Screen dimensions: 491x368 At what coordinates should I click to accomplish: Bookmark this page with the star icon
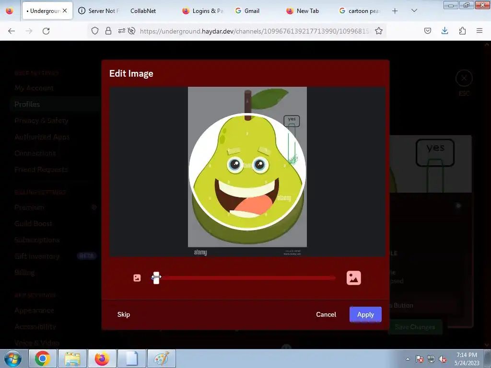379,31
